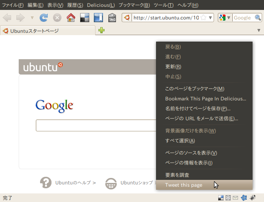
Task: Choose 更新(R) in context menu
Action: [x=204, y=67]
